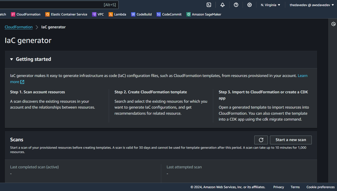Viewport: 337px width, 191px height.
Task: Open Cookie preferences in the footer
Action: [320, 187]
